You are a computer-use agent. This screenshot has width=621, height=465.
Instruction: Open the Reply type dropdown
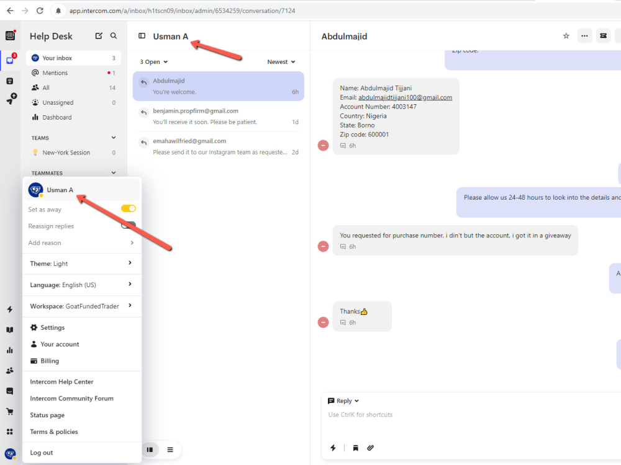(343, 401)
